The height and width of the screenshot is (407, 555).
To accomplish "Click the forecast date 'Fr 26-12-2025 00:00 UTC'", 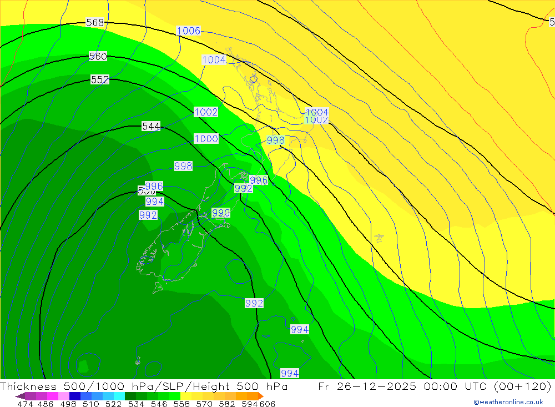I will point(403,386).
